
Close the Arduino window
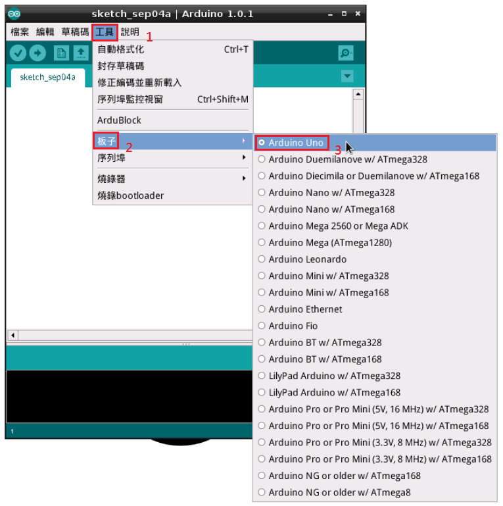358,14
